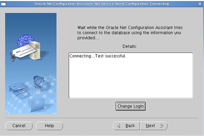Click the "Details:" label
Image resolution: width=204 pixels, height=136 pixels.
131,46
